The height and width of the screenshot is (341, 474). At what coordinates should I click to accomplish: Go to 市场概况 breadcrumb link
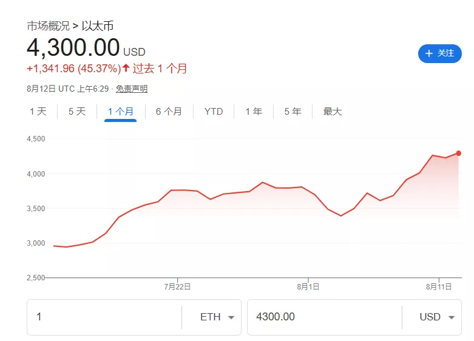click(48, 26)
